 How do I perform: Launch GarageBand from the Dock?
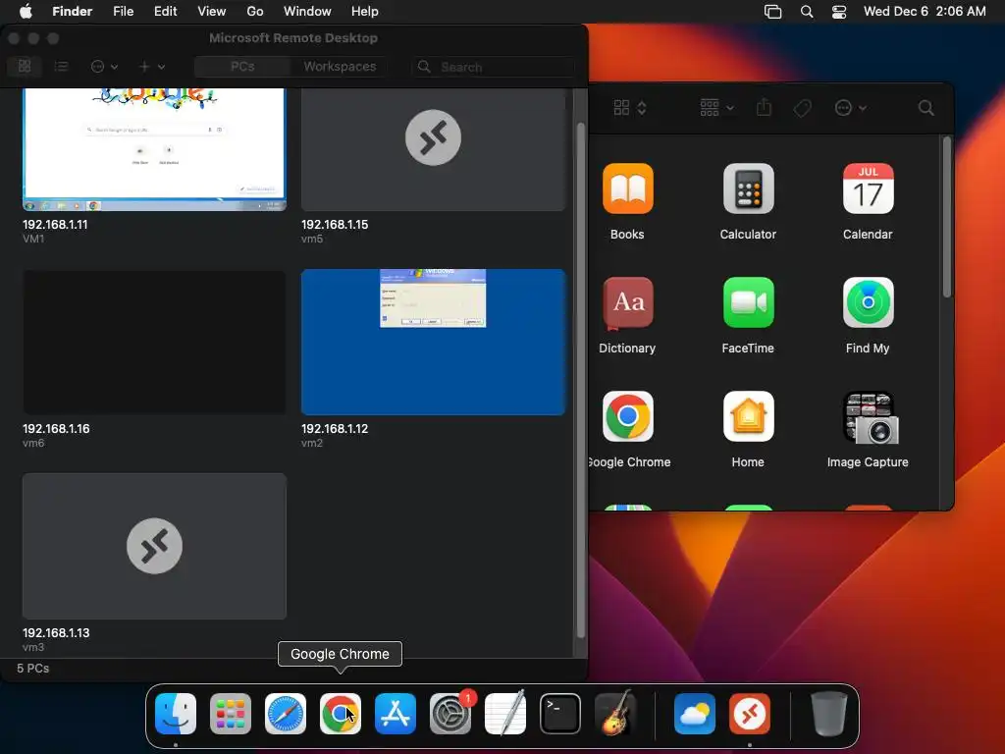coord(615,714)
